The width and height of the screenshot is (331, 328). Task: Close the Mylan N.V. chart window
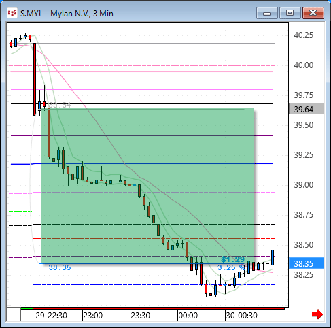313,13
